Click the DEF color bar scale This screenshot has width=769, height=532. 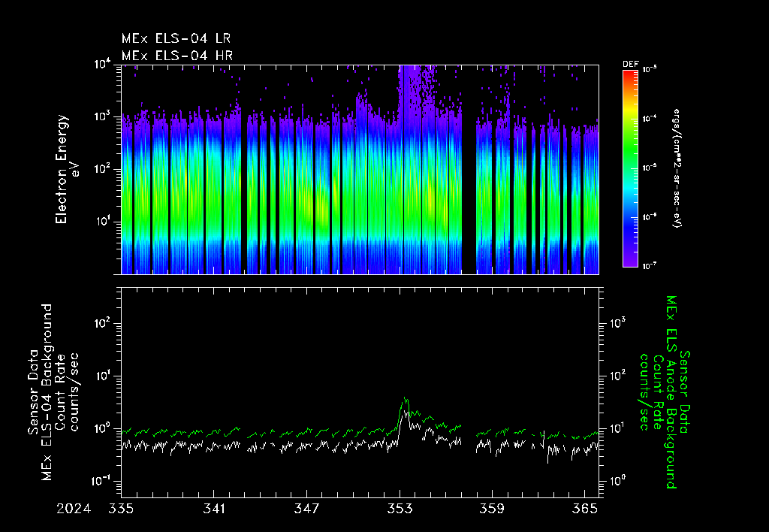(x=630, y=168)
